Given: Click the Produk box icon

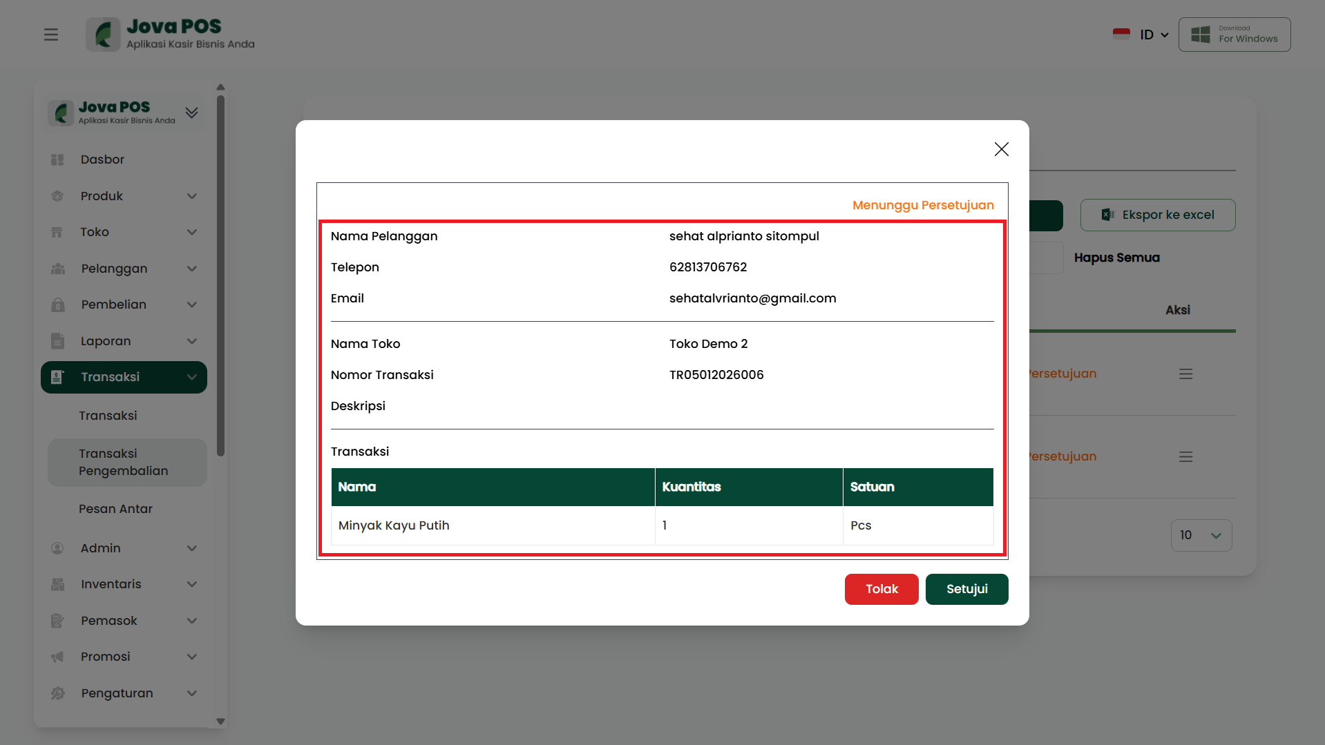Looking at the screenshot, I should [57, 196].
